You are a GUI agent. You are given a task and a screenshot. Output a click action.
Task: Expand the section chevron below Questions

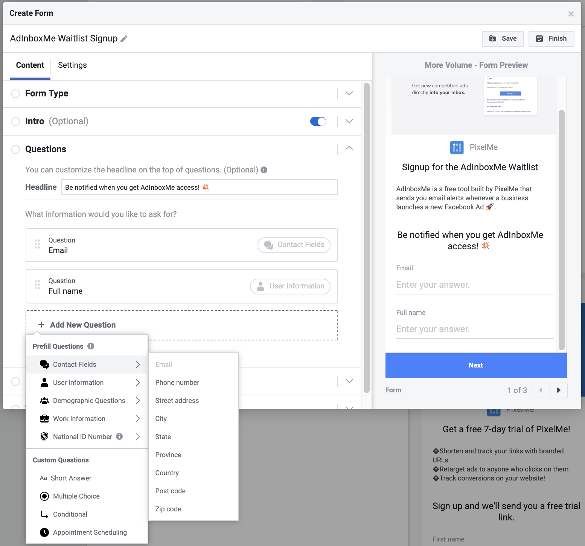[x=349, y=381]
